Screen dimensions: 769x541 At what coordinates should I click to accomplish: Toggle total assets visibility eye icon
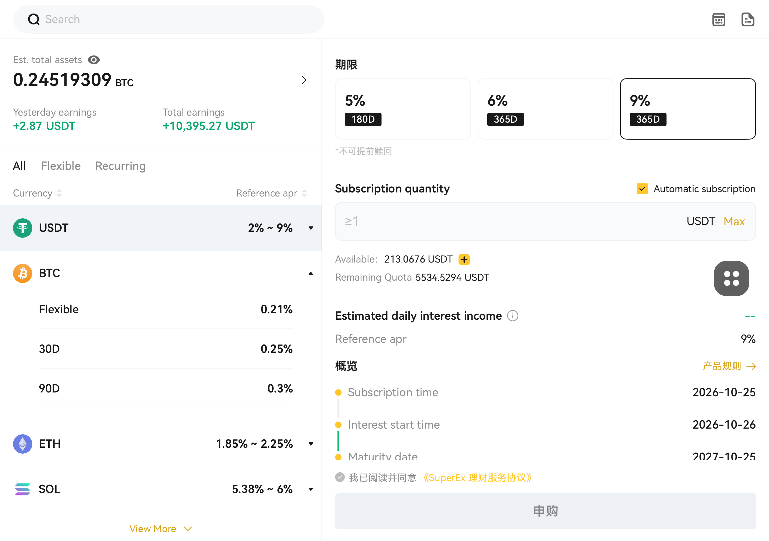point(94,60)
